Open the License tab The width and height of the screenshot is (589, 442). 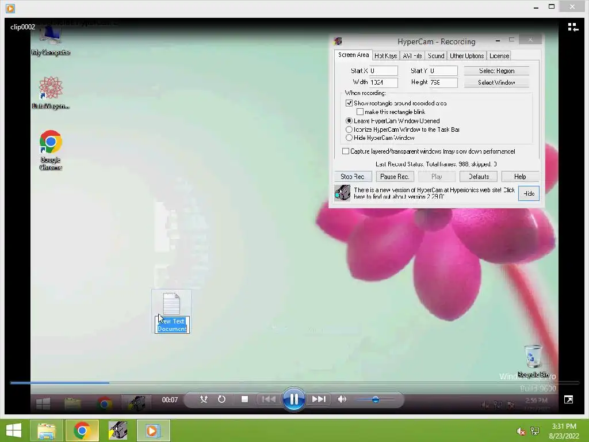(x=499, y=56)
